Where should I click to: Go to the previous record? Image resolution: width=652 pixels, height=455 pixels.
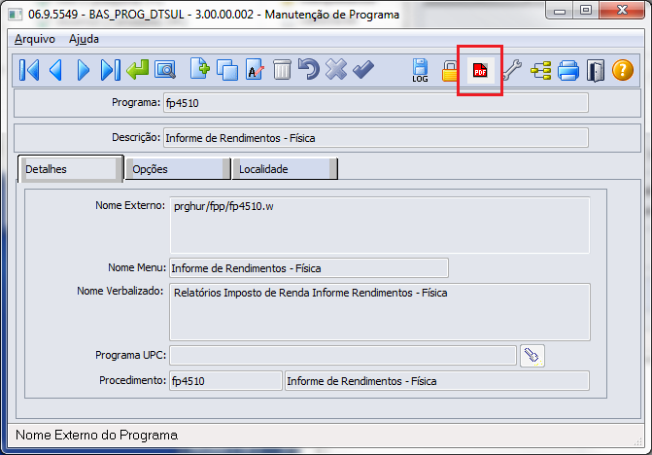click(55, 70)
